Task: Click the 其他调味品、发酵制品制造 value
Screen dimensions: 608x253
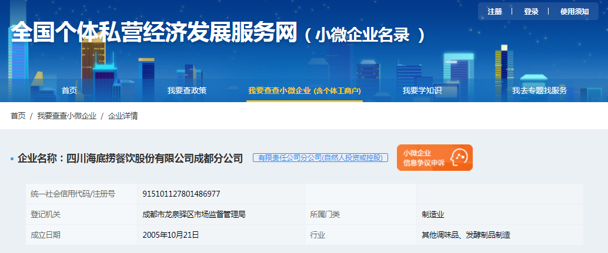Action: pos(466,235)
